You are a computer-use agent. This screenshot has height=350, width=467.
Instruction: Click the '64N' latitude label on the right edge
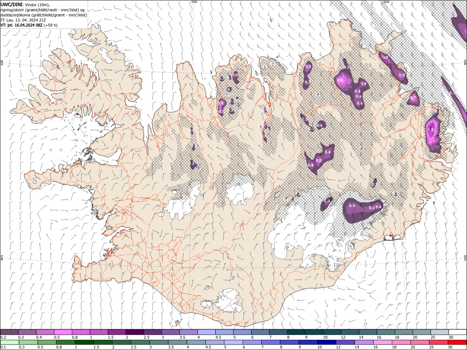point(465,258)
